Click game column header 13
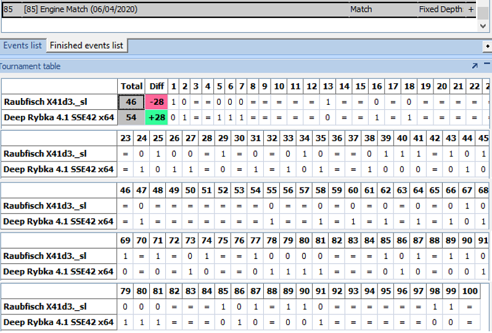492x333 pixels. pyautogui.click(x=328, y=86)
